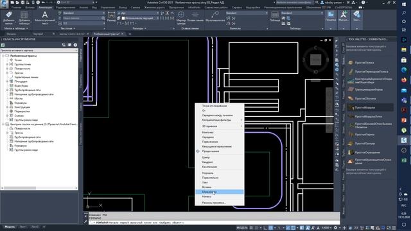The image size is (411, 231).
Task: Activate the Размер dimension tool
Action: pos(111,17)
